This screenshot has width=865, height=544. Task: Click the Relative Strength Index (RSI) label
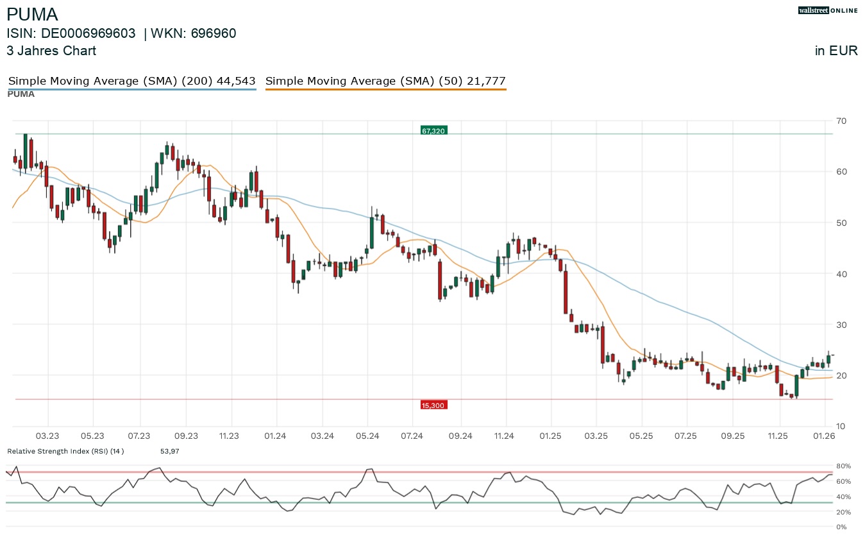point(65,452)
